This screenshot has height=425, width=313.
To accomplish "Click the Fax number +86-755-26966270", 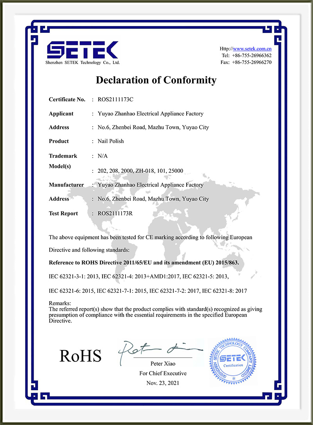I will (252, 62).
